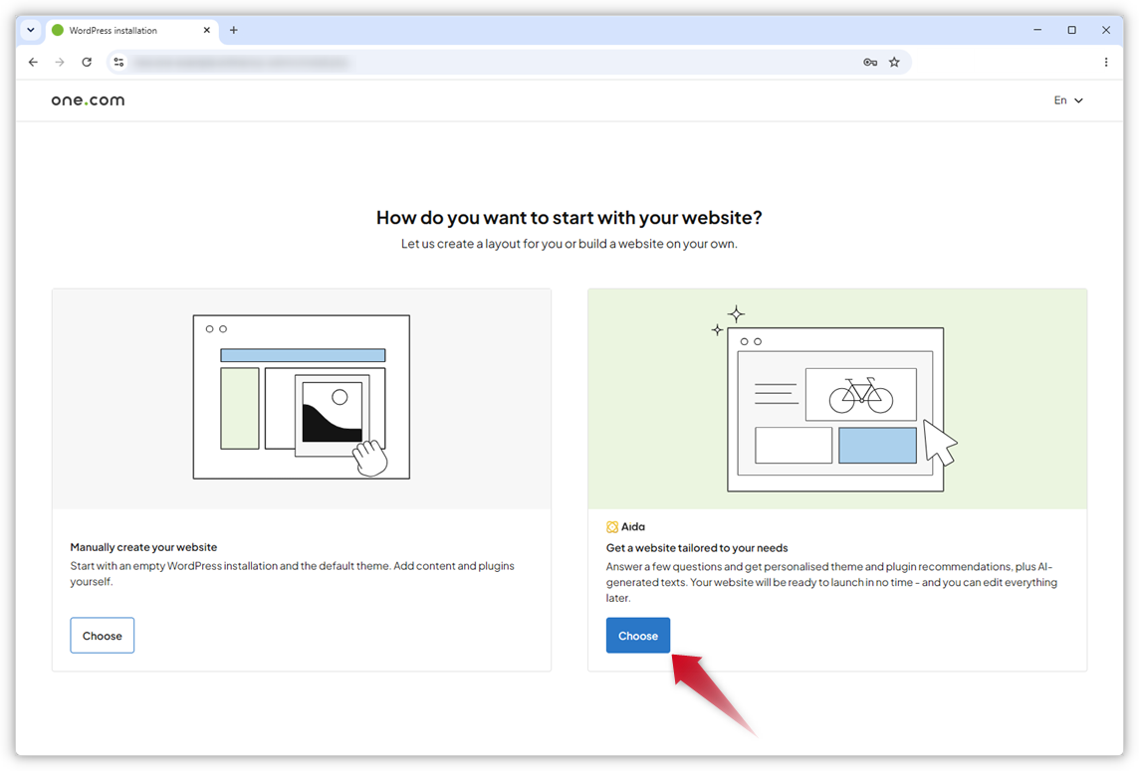Image resolution: width=1139 pixels, height=771 pixels.
Task: Expand the tab search dropdown arrow
Action: click(x=31, y=31)
